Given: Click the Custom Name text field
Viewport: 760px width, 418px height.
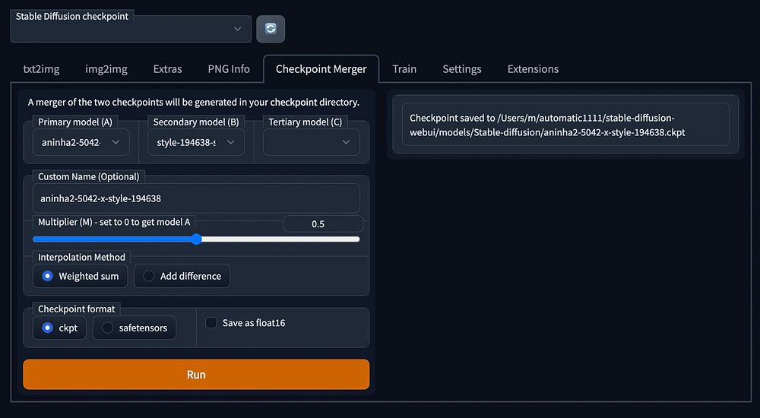Looking at the screenshot, I should pyautogui.click(x=196, y=198).
